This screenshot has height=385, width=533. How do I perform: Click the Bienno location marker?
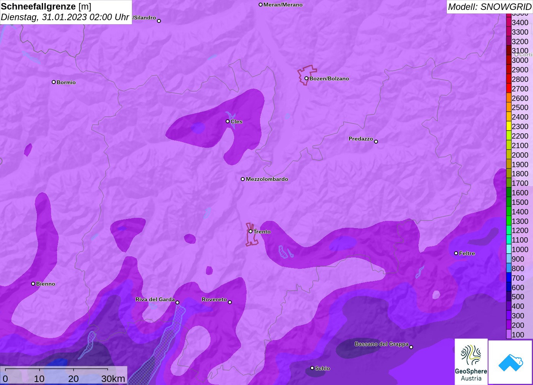(33, 284)
